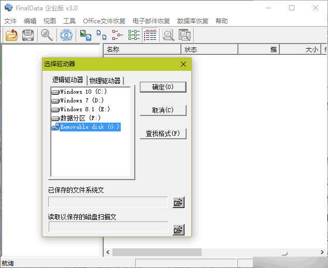Viewport: 328px width, 268px height.
Task: Open the 帮助 menu
Action: coord(222,21)
